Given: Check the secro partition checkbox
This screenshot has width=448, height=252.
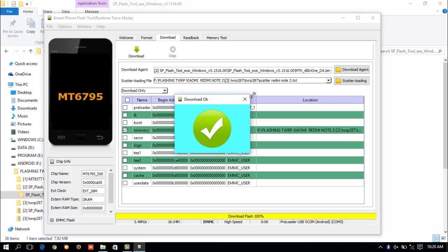Looking at the screenshot, I should (125, 138).
